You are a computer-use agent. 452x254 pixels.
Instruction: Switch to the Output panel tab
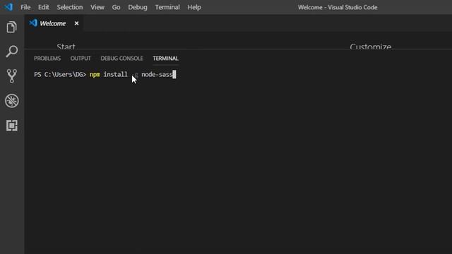click(81, 59)
